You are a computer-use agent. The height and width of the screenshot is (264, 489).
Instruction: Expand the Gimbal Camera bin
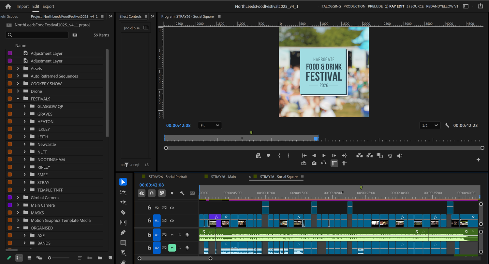(18, 198)
